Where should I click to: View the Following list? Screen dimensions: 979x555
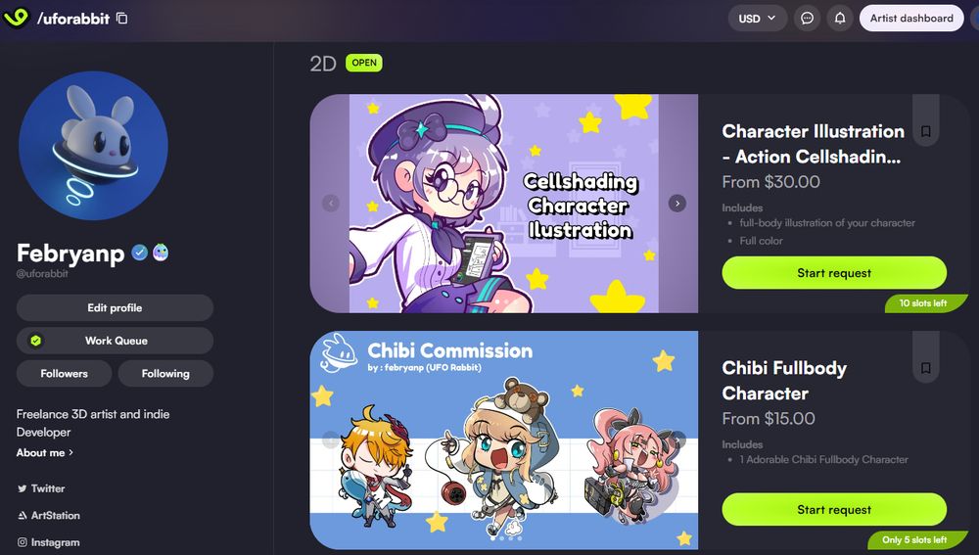(x=165, y=373)
